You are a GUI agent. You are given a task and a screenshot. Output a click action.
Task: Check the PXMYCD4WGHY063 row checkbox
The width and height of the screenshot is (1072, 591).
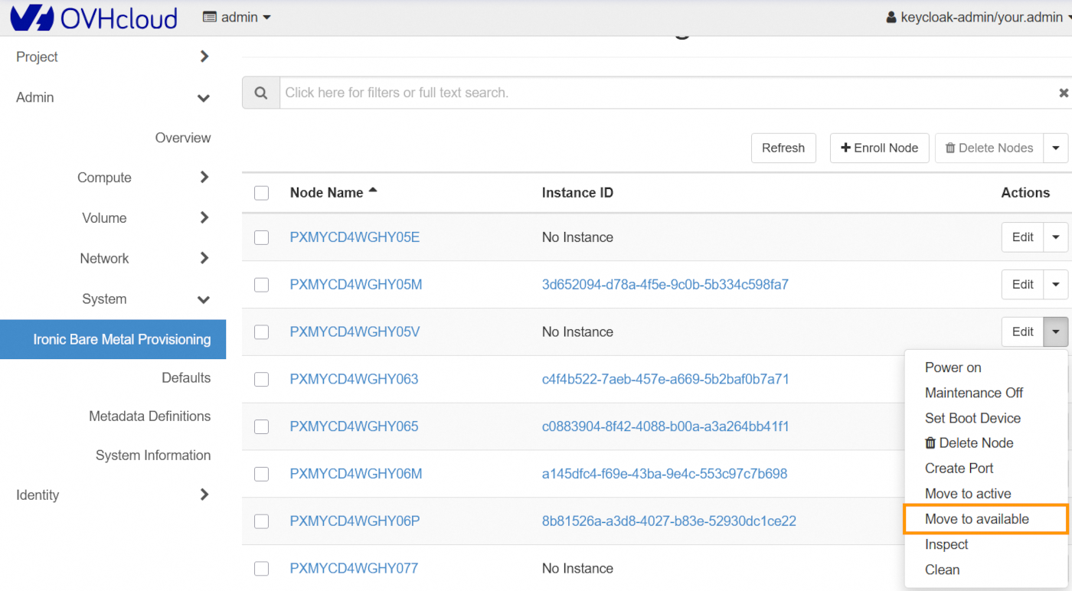[x=261, y=380]
